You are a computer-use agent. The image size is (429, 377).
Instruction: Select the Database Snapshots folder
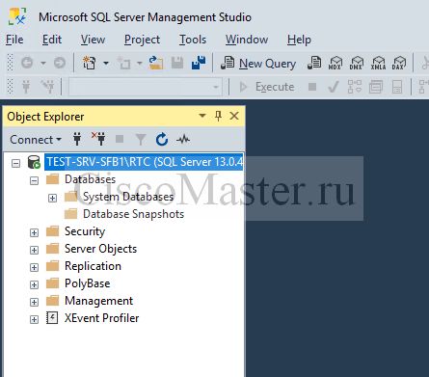tap(133, 214)
